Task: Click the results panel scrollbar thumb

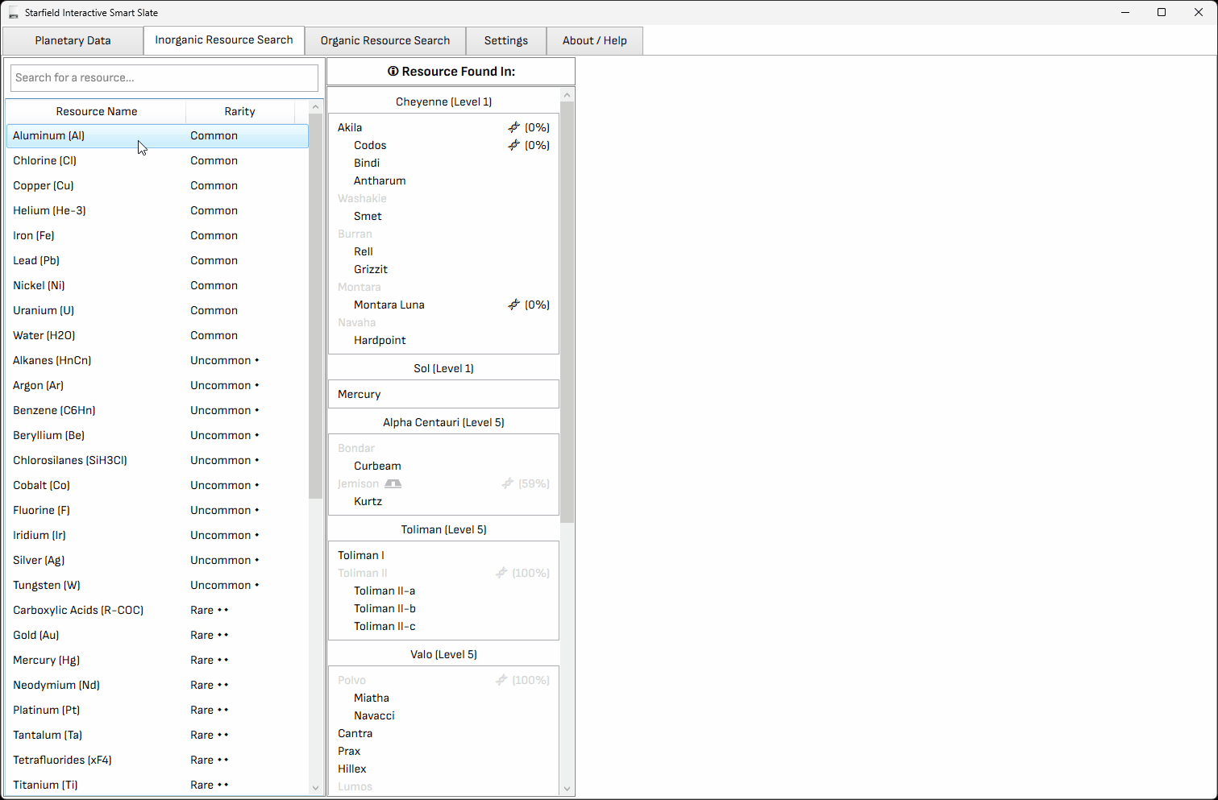Action: pos(567,313)
